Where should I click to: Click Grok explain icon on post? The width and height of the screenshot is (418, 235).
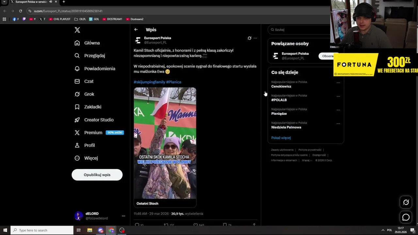pyautogui.click(x=249, y=38)
